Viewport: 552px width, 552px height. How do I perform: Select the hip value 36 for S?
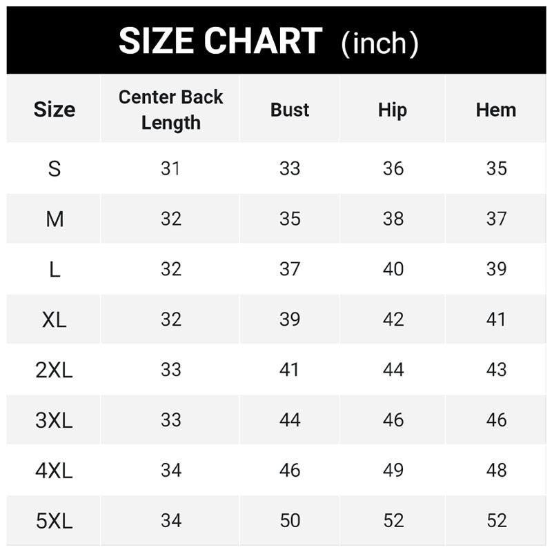393,168
